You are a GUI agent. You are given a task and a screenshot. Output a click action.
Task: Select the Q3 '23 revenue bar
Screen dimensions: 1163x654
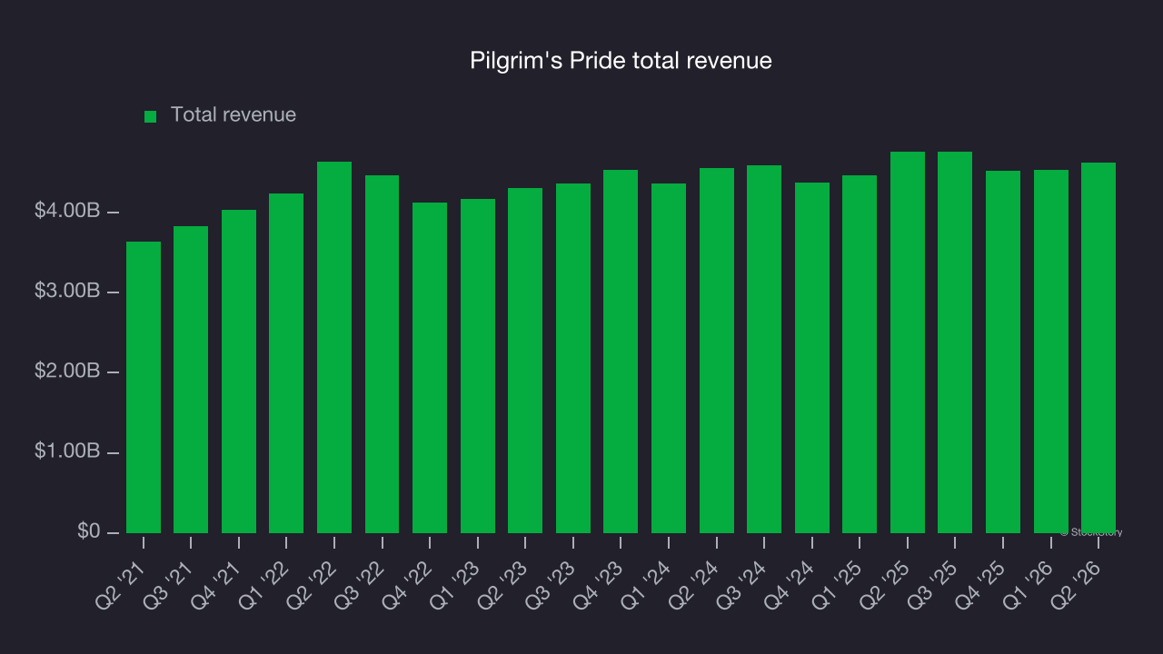(573, 358)
